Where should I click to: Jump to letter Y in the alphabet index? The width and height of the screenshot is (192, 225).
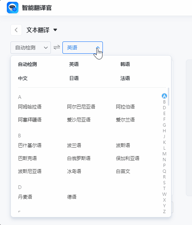click(x=165, y=206)
